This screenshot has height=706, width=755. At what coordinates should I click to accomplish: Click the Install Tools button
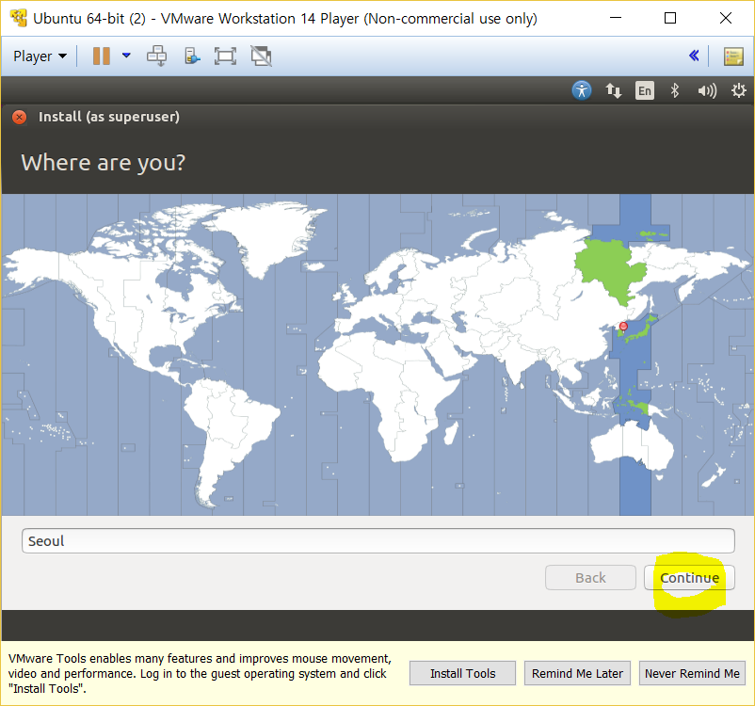pos(463,673)
